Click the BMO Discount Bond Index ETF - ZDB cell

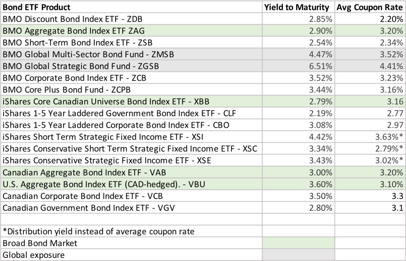click(73, 19)
